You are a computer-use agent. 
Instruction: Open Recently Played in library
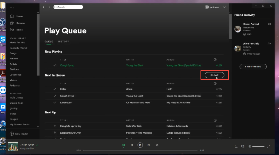(x=18, y=48)
